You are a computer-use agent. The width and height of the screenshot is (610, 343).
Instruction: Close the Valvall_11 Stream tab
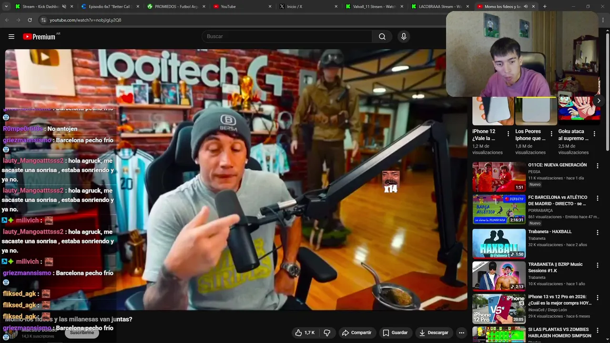point(402,7)
